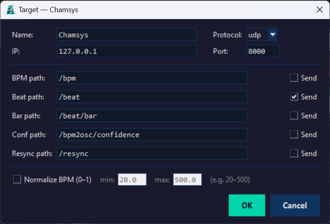Click the IP address field

click(127, 51)
